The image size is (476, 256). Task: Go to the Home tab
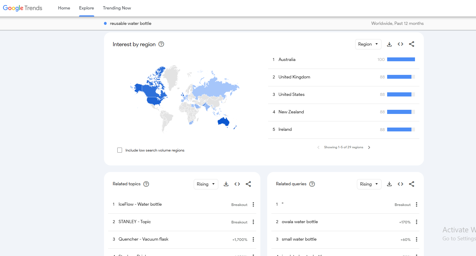[64, 8]
